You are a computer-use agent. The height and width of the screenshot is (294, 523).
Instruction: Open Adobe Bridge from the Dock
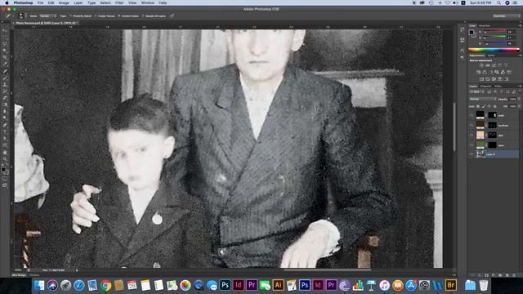coord(450,285)
